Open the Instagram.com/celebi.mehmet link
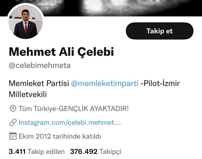Viewport: 202px width, 159px height. click(70, 122)
